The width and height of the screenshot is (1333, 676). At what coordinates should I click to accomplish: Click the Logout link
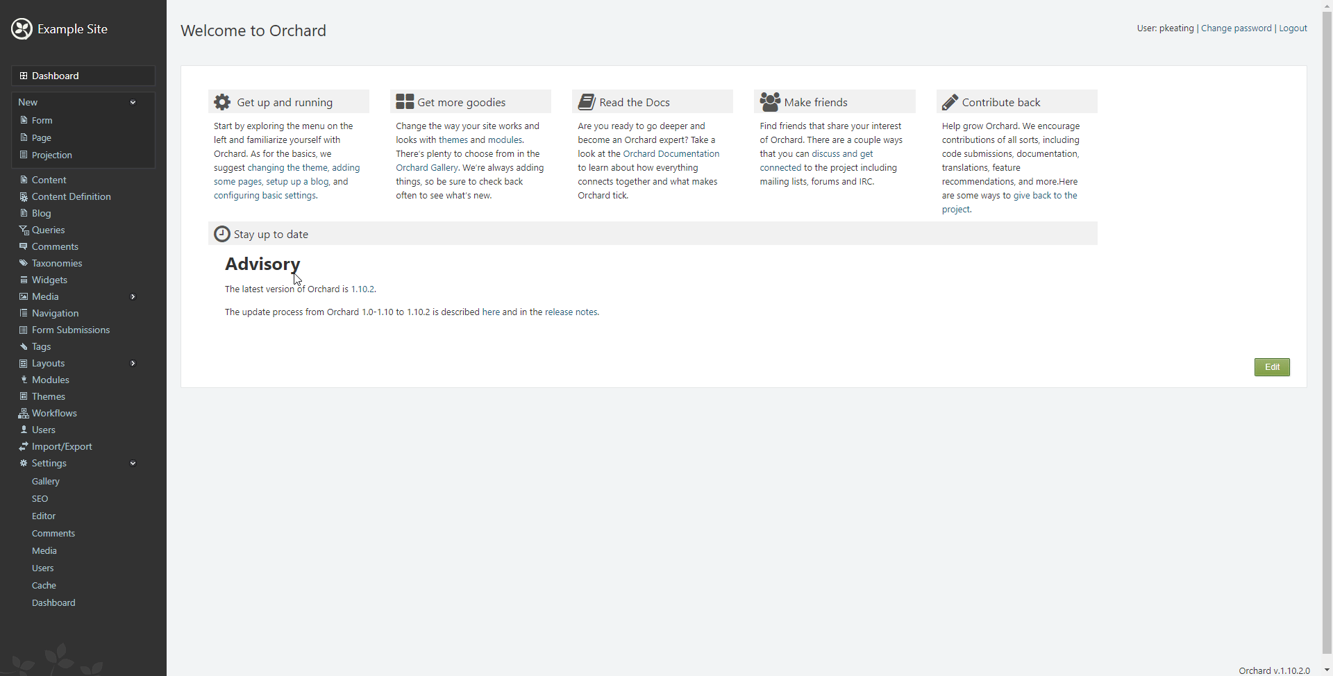click(x=1293, y=28)
